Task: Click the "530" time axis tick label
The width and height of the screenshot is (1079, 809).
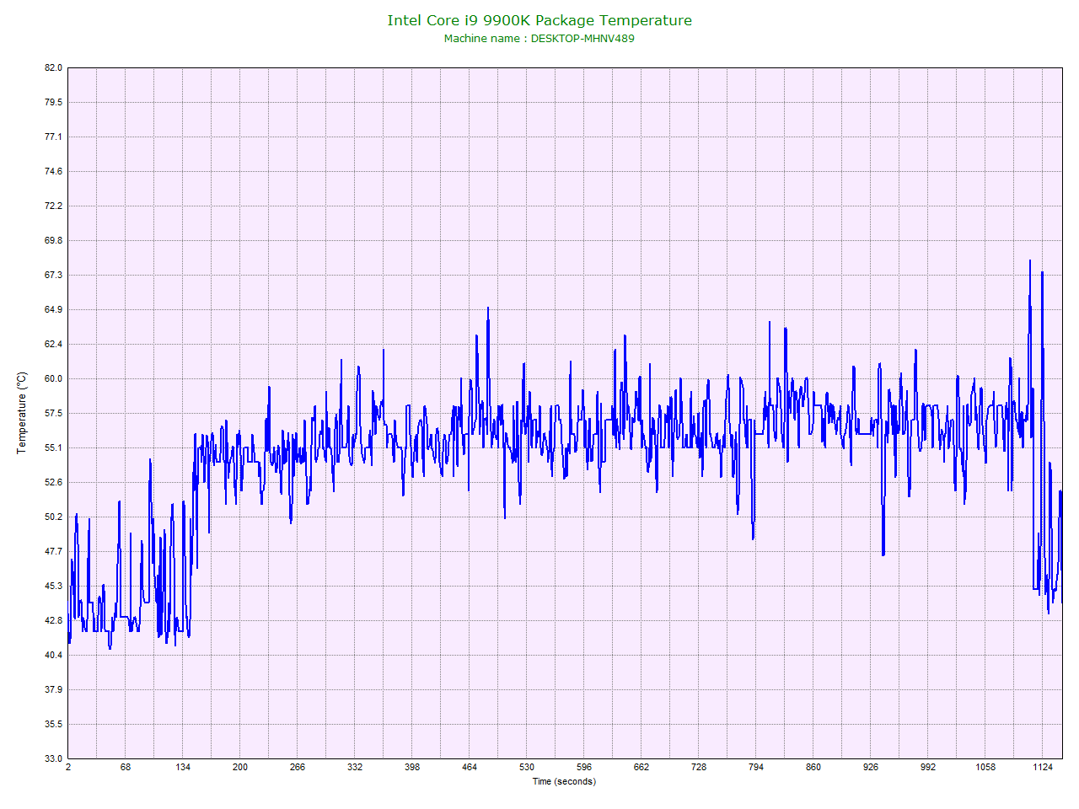Action: pos(527,767)
